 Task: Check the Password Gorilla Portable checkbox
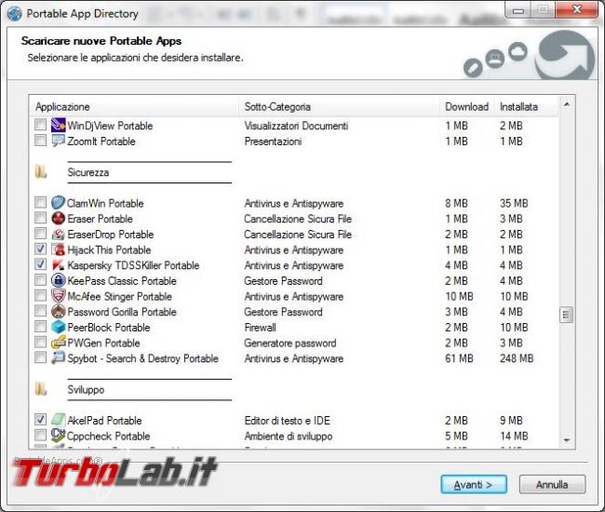pyautogui.click(x=40, y=311)
